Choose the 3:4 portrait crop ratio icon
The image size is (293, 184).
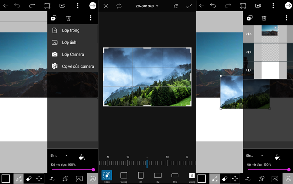[x=141, y=175]
